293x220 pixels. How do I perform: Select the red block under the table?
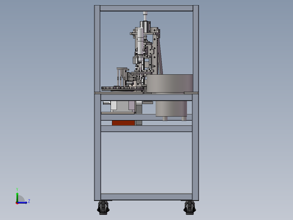[x=123, y=123]
